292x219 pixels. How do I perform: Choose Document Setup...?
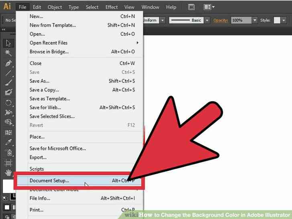(x=79, y=180)
